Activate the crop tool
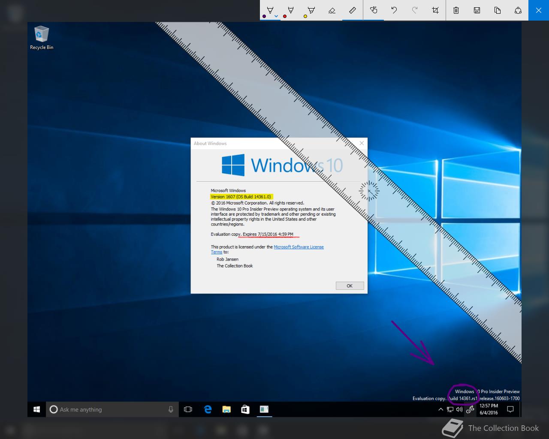 click(x=435, y=10)
